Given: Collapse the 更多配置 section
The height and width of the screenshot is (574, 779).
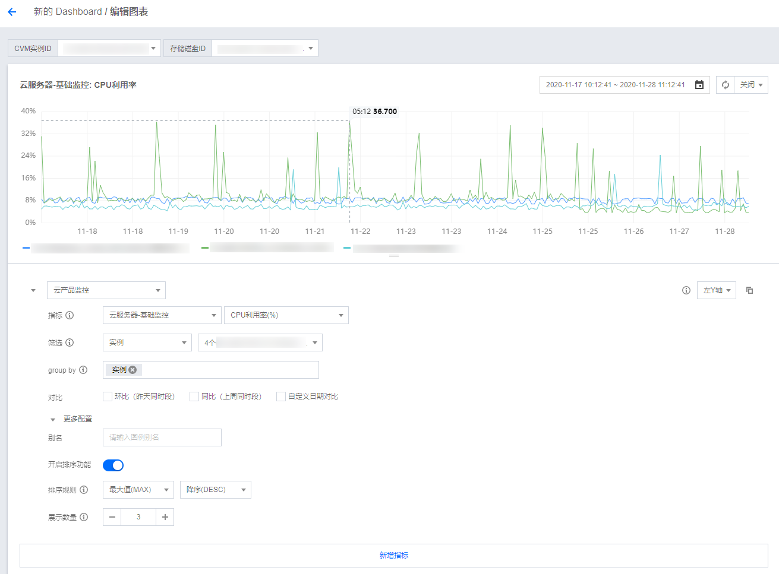Looking at the screenshot, I should pyautogui.click(x=52, y=418).
